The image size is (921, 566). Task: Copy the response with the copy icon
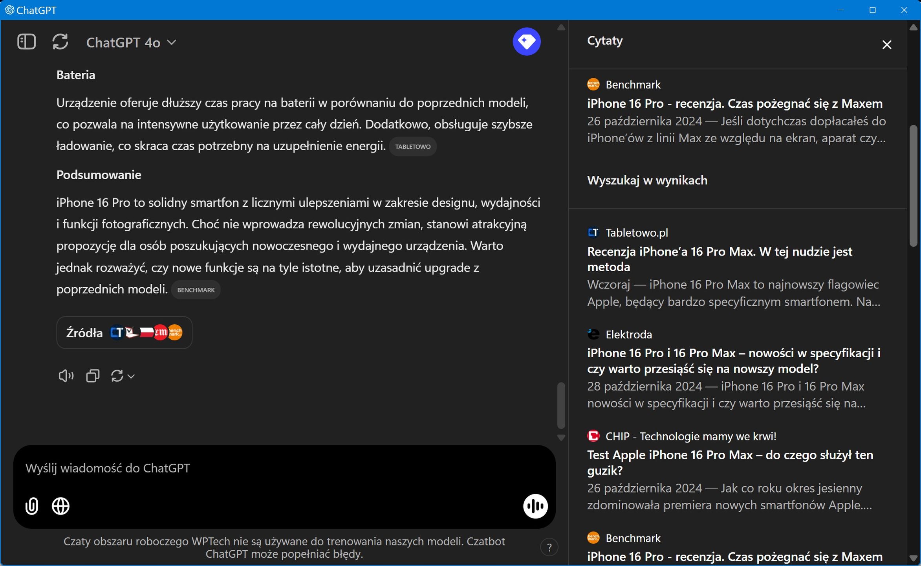pyautogui.click(x=93, y=376)
